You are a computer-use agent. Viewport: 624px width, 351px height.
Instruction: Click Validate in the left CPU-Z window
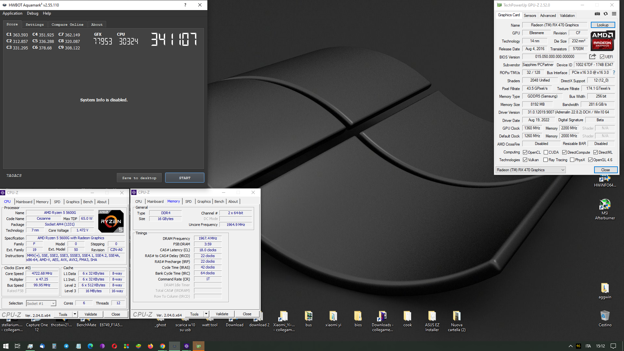[91, 314]
